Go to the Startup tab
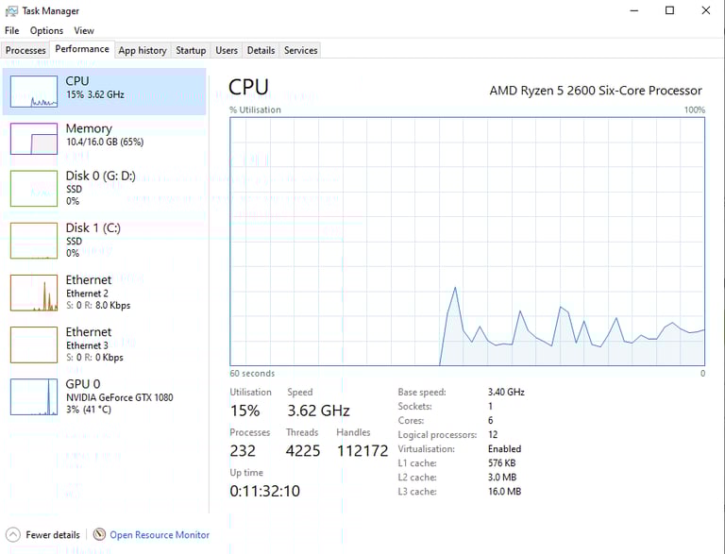 (x=191, y=50)
